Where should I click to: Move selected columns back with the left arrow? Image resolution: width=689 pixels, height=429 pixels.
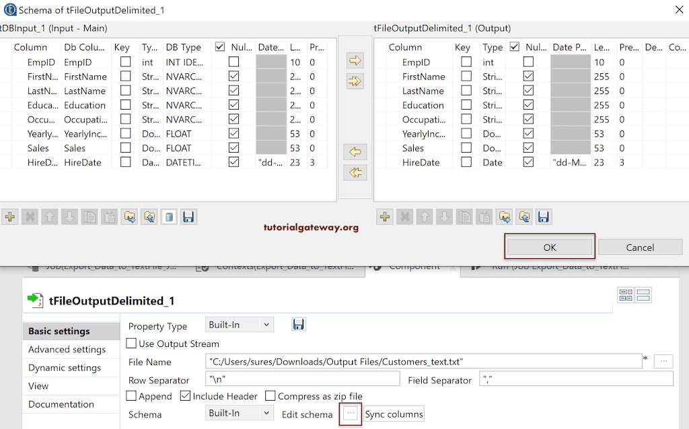[x=355, y=151]
